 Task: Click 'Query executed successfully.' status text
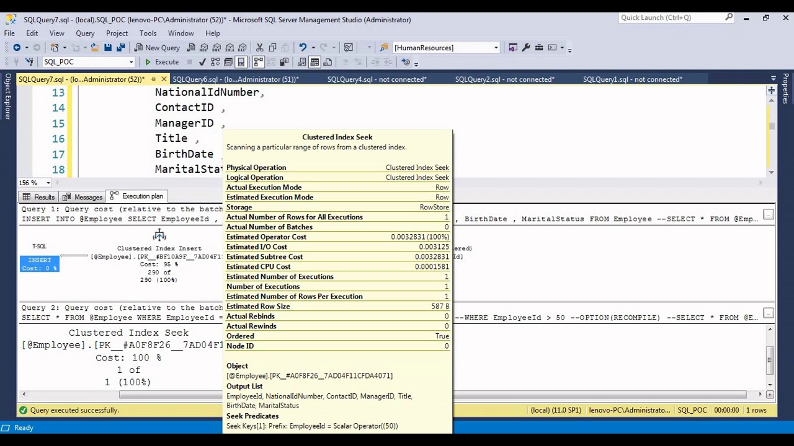pos(74,410)
